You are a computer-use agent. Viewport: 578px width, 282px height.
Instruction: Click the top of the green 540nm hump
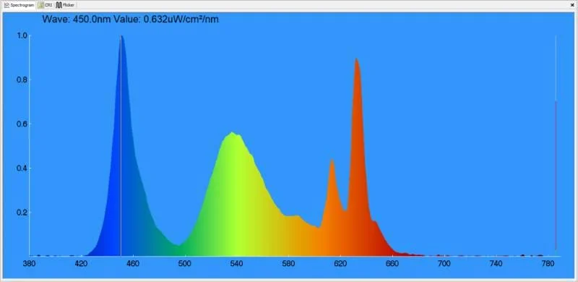click(232, 134)
